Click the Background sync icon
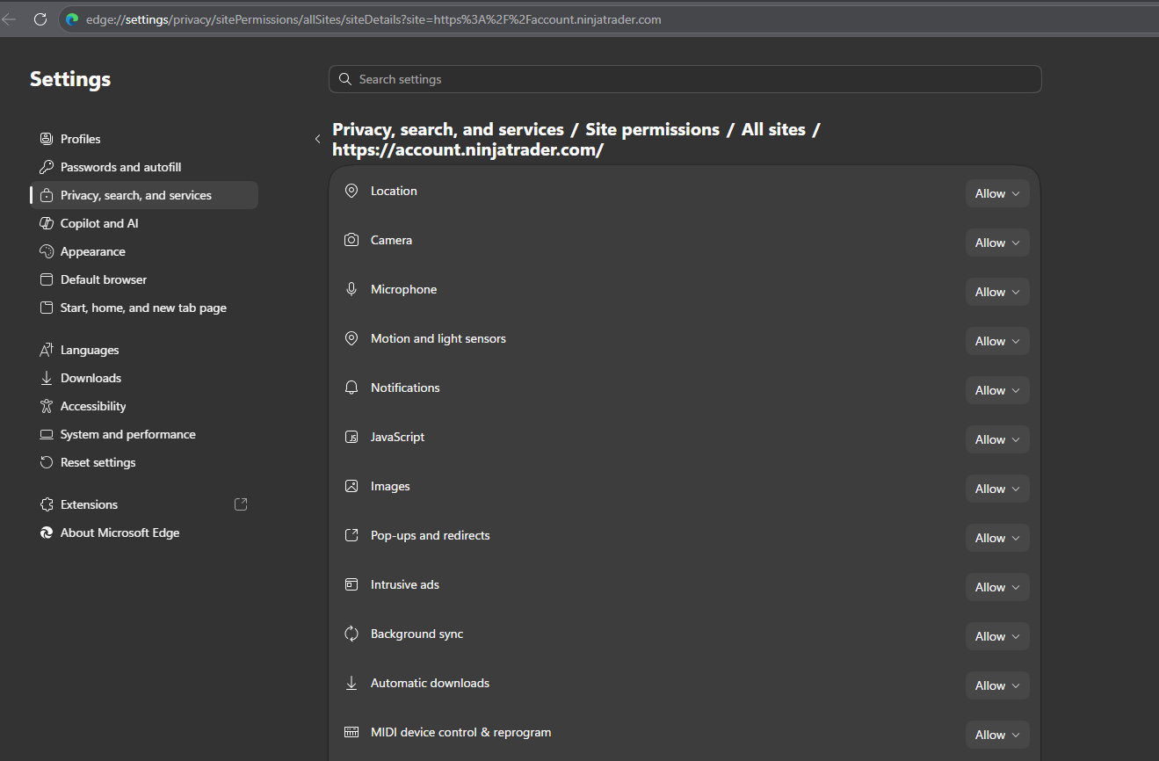Screen dimensions: 1159x761 point(351,634)
